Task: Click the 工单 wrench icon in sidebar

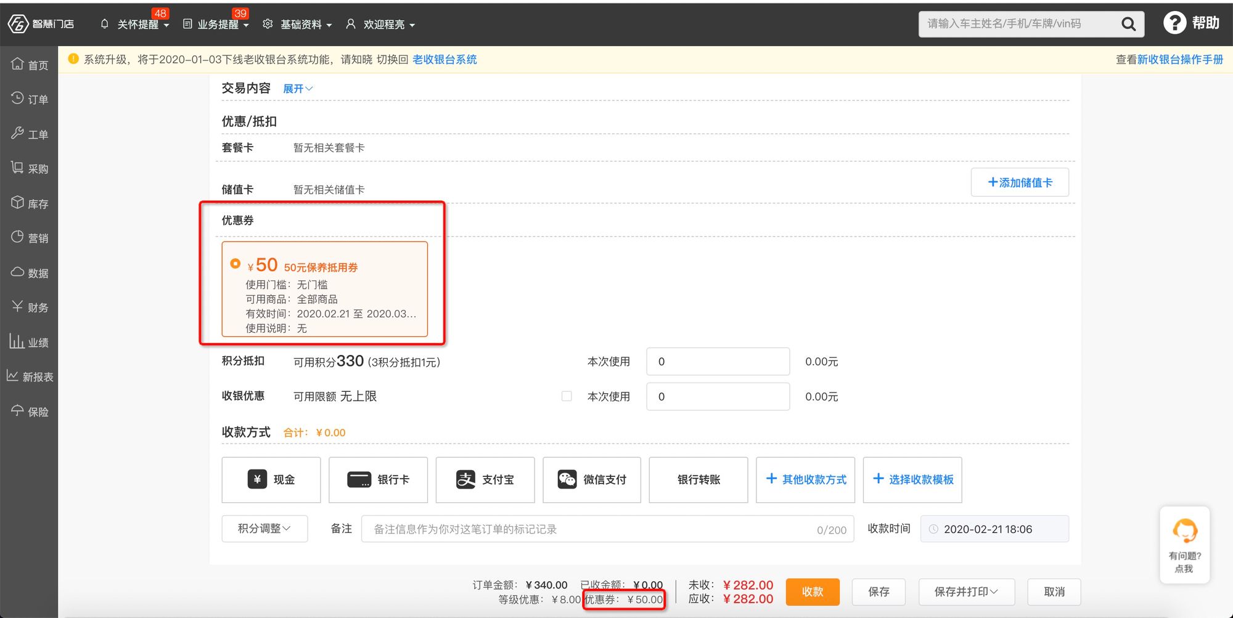Action: coord(17,133)
